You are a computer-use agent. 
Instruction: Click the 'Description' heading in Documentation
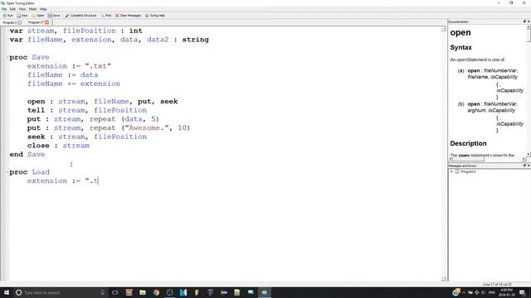pyautogui.click(x=468, y=143)
